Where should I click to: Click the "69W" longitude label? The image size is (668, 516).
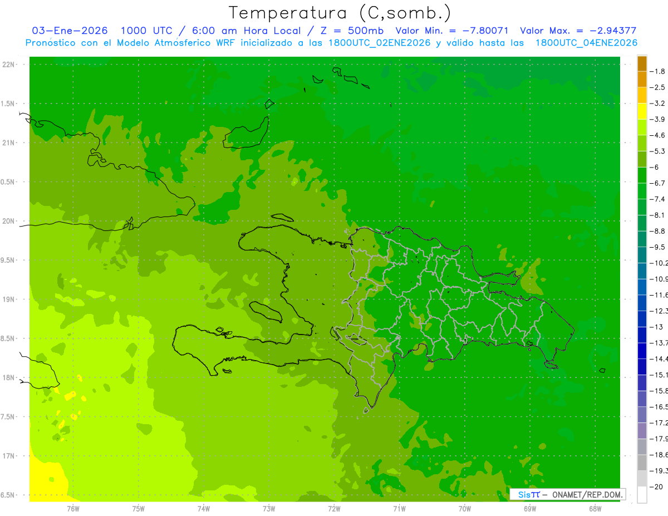530,508
